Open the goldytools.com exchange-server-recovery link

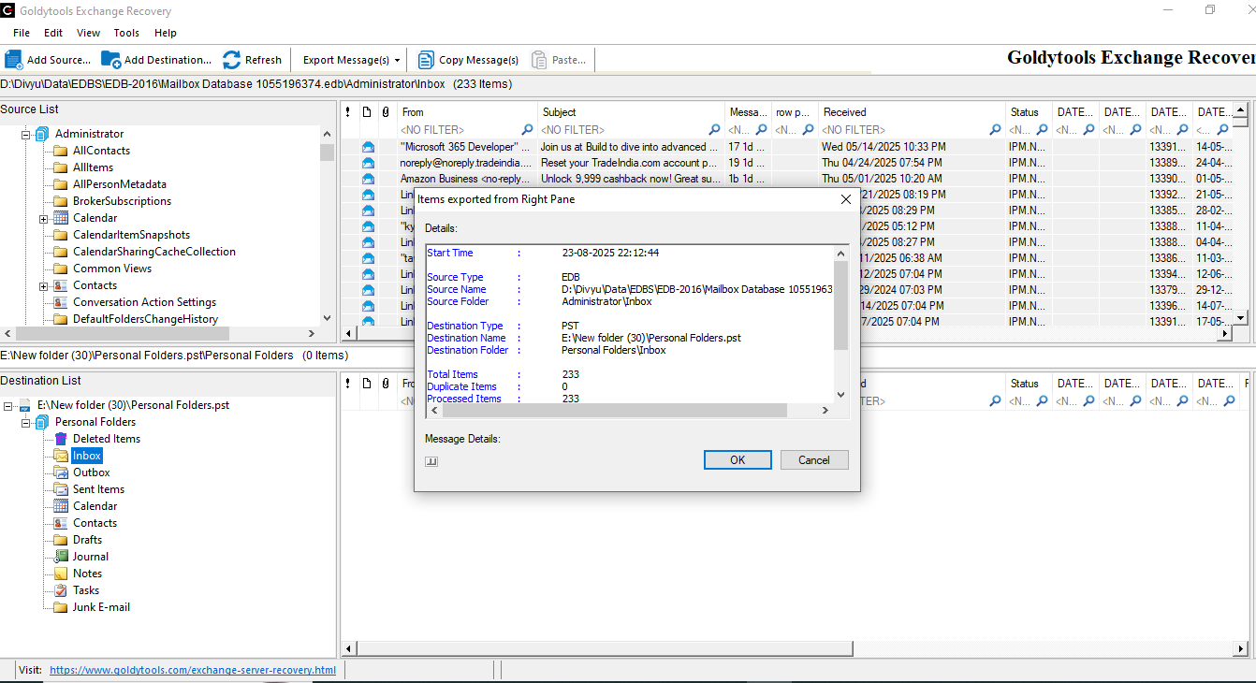(x=192, y=670)
